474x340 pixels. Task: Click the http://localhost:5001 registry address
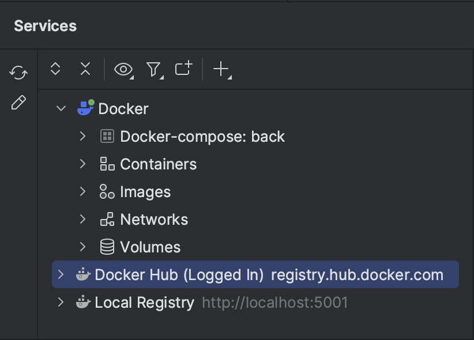point(274,302)
